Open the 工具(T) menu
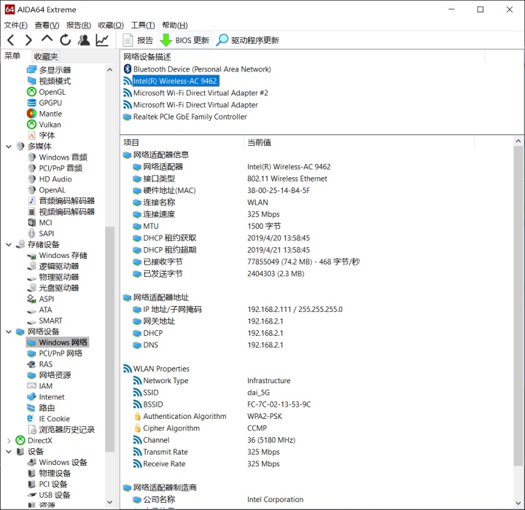This screenshot has height=510, width=525. coord(143,25)
